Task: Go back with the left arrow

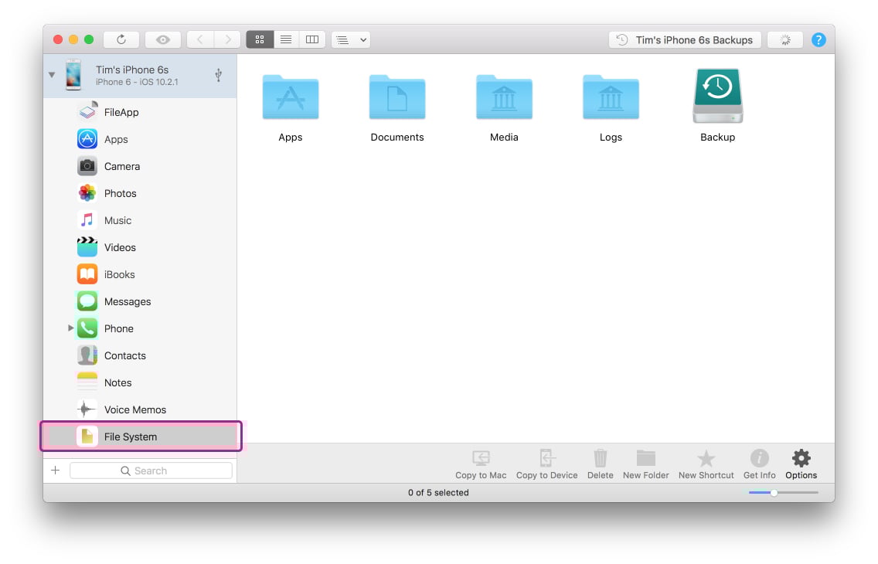Action: [x=200, y=39]
